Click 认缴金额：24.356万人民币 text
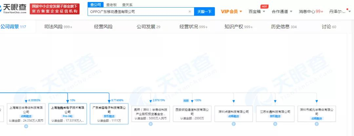 click(26, 121)
